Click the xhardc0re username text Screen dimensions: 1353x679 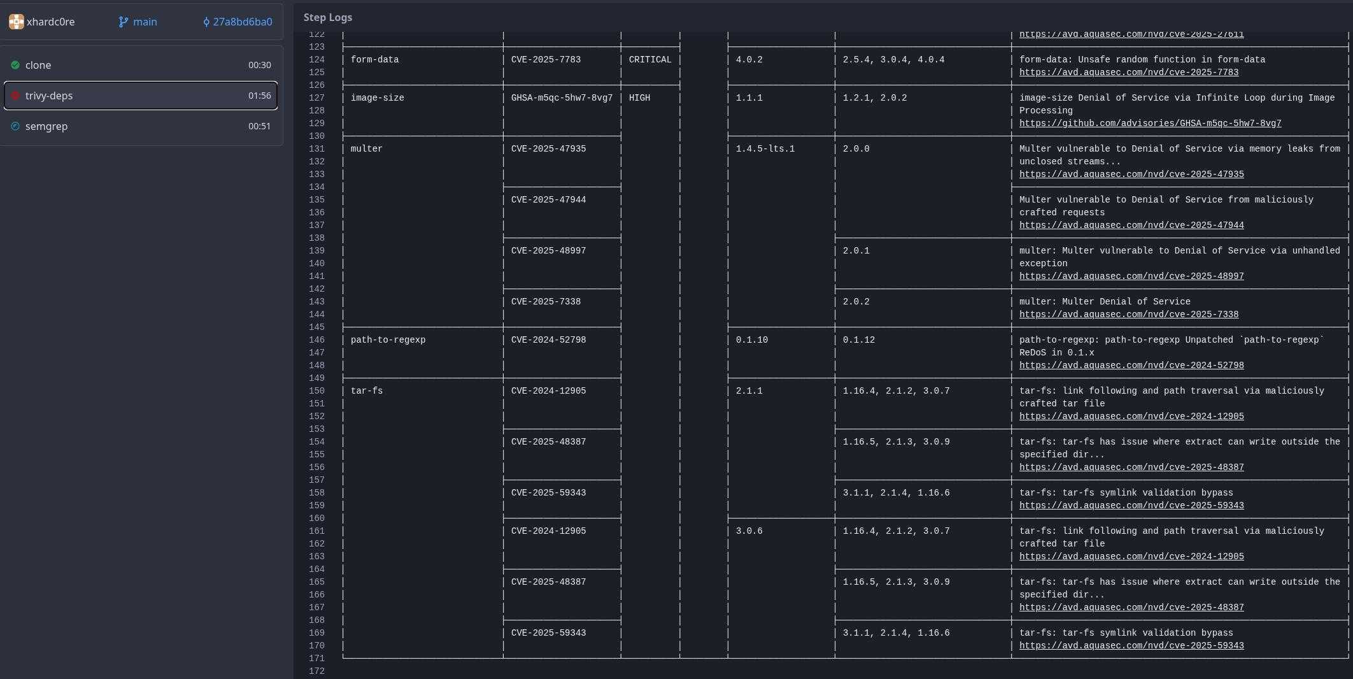coord(51,22)
